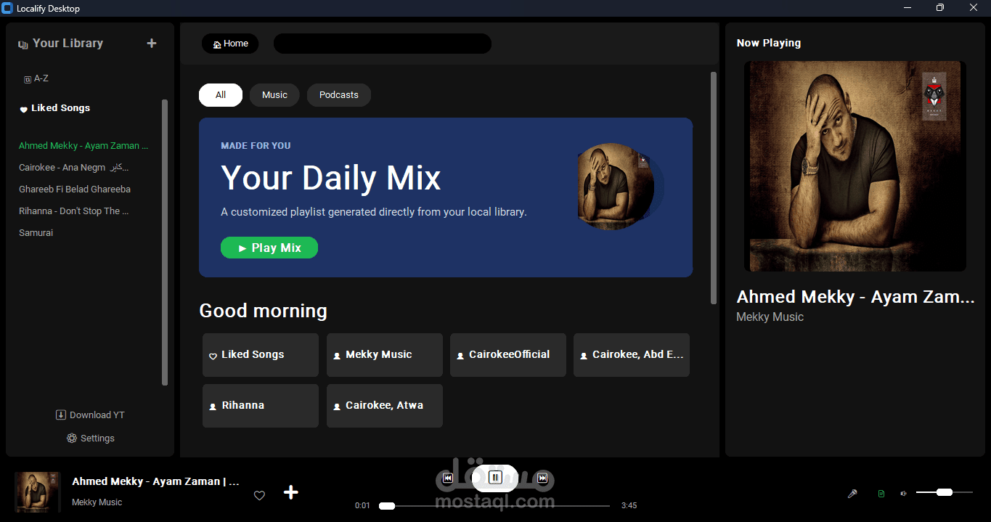This screenshot has width=991, height=522.
Task: Click the Play Mix button
Action: 269,248
